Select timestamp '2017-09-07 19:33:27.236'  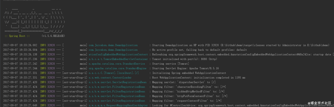pyautogui.click(x=20, y=59)
